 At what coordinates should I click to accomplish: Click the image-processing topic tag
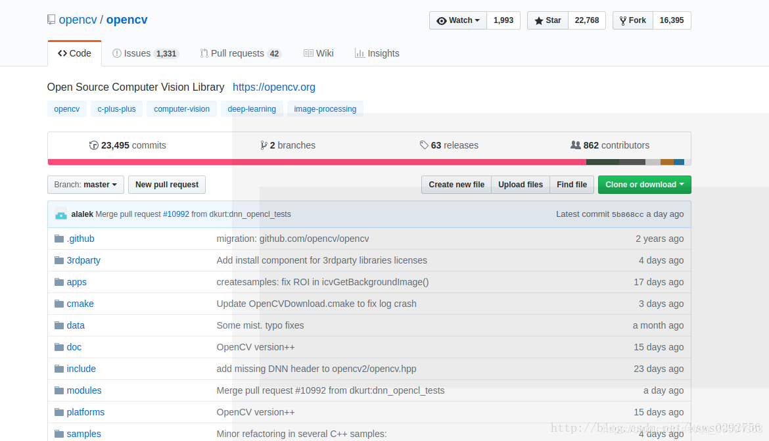click(325, 109)
